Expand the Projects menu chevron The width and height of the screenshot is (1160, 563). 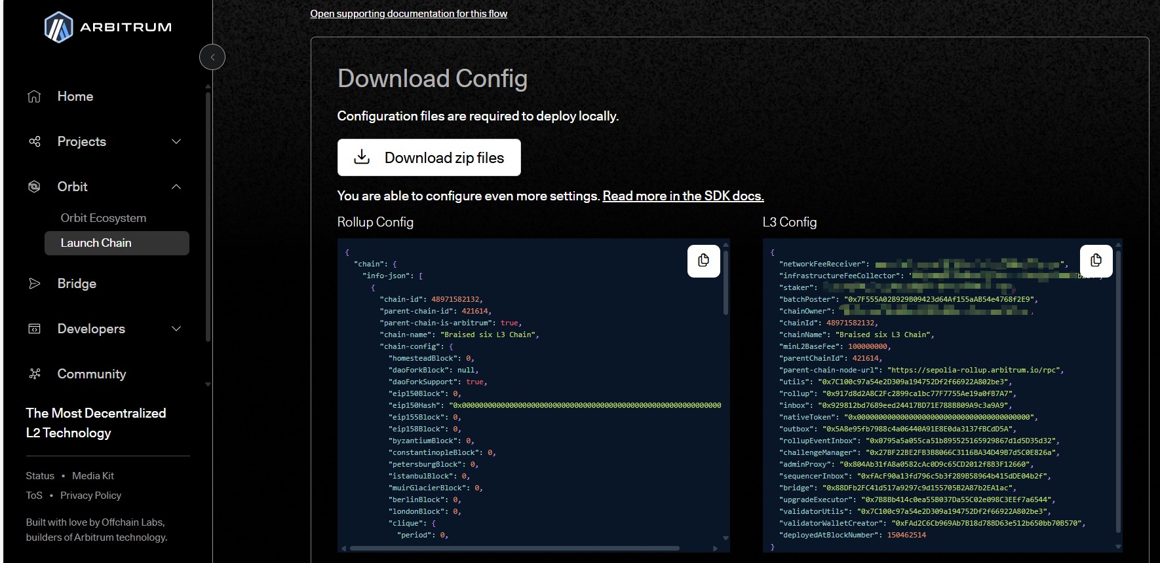[x=176, y=141]
